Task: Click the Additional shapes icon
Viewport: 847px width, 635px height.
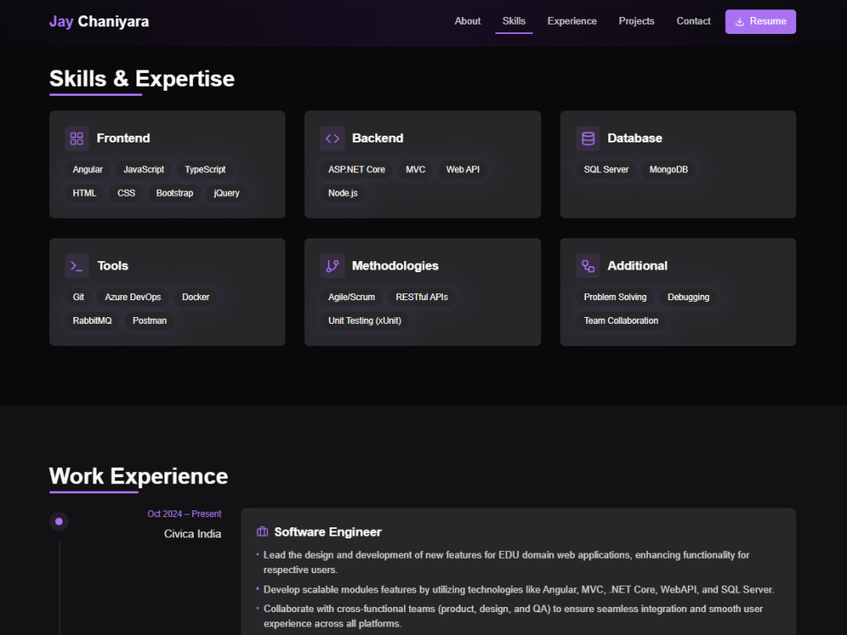Action: [588, 266]
